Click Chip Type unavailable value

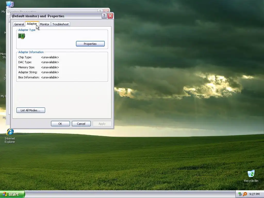coord(50,57)
